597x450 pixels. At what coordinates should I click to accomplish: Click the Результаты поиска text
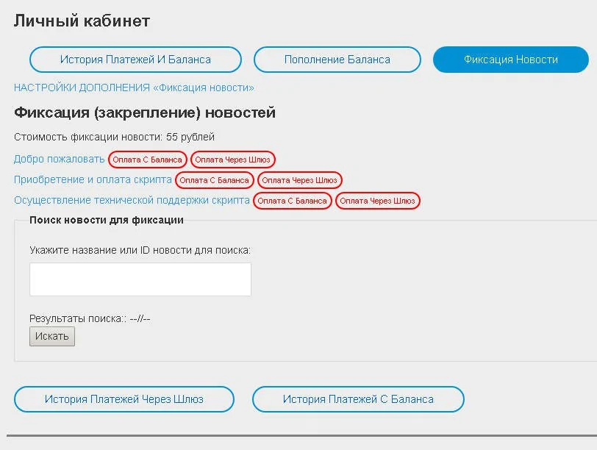click(90, 318)
